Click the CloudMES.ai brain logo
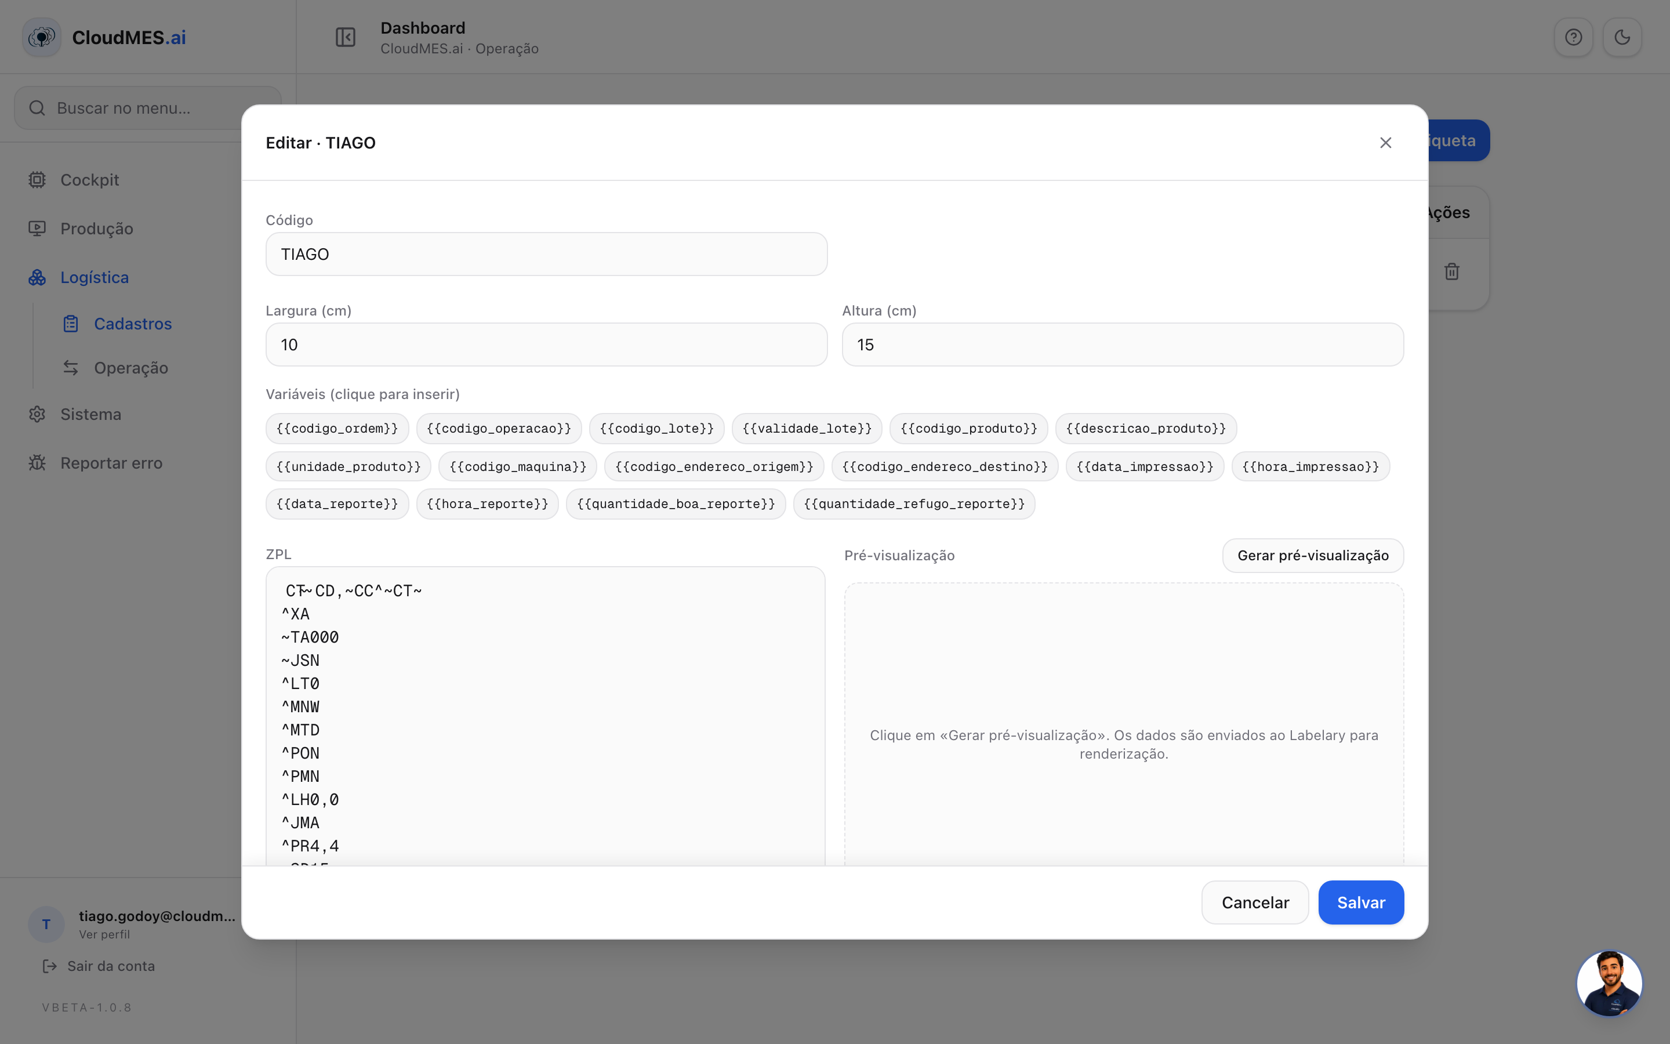The image size is (1670, 1044). tap(42, 37)
